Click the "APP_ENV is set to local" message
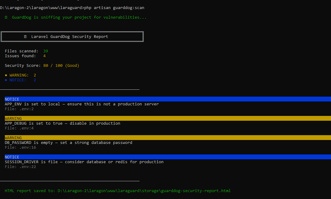Image resolution: width=331 pixels, height=199 pixels. pyautogui.click(x=81, y=104)
